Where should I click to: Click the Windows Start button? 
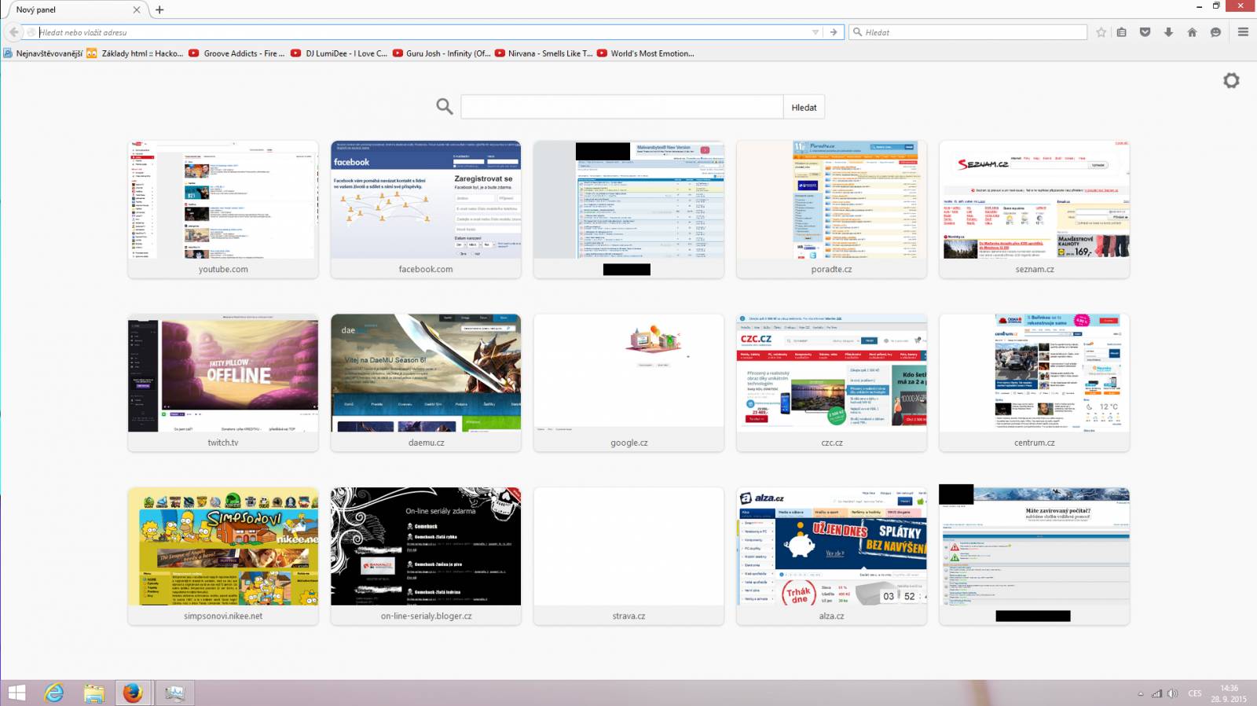tap(16, 693)
